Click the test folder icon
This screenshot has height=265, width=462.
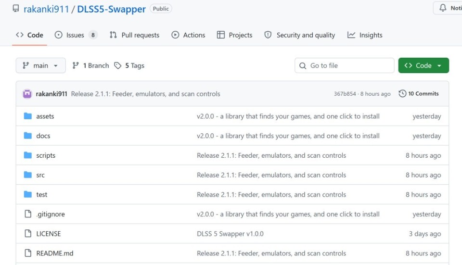tap(28, 194)
